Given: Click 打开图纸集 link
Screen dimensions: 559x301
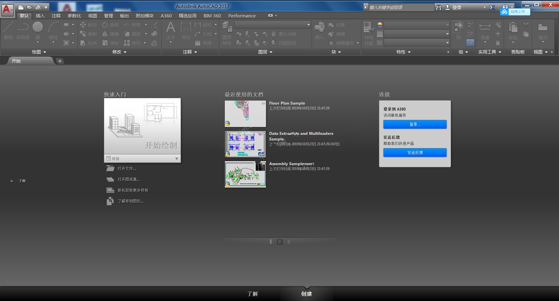Looking at the screenshot, I should pyautogui.click(x=128, y=179).
